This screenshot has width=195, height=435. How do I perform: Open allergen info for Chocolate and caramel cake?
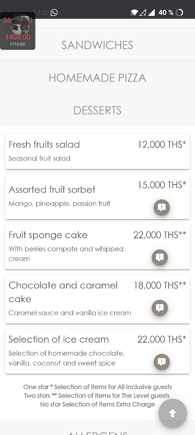tap(160, 308)
